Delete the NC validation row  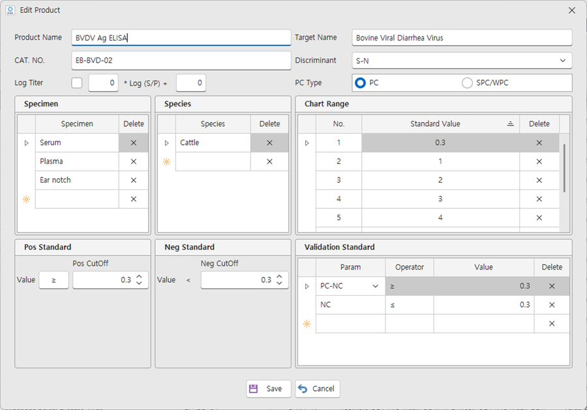pos(552,305)
